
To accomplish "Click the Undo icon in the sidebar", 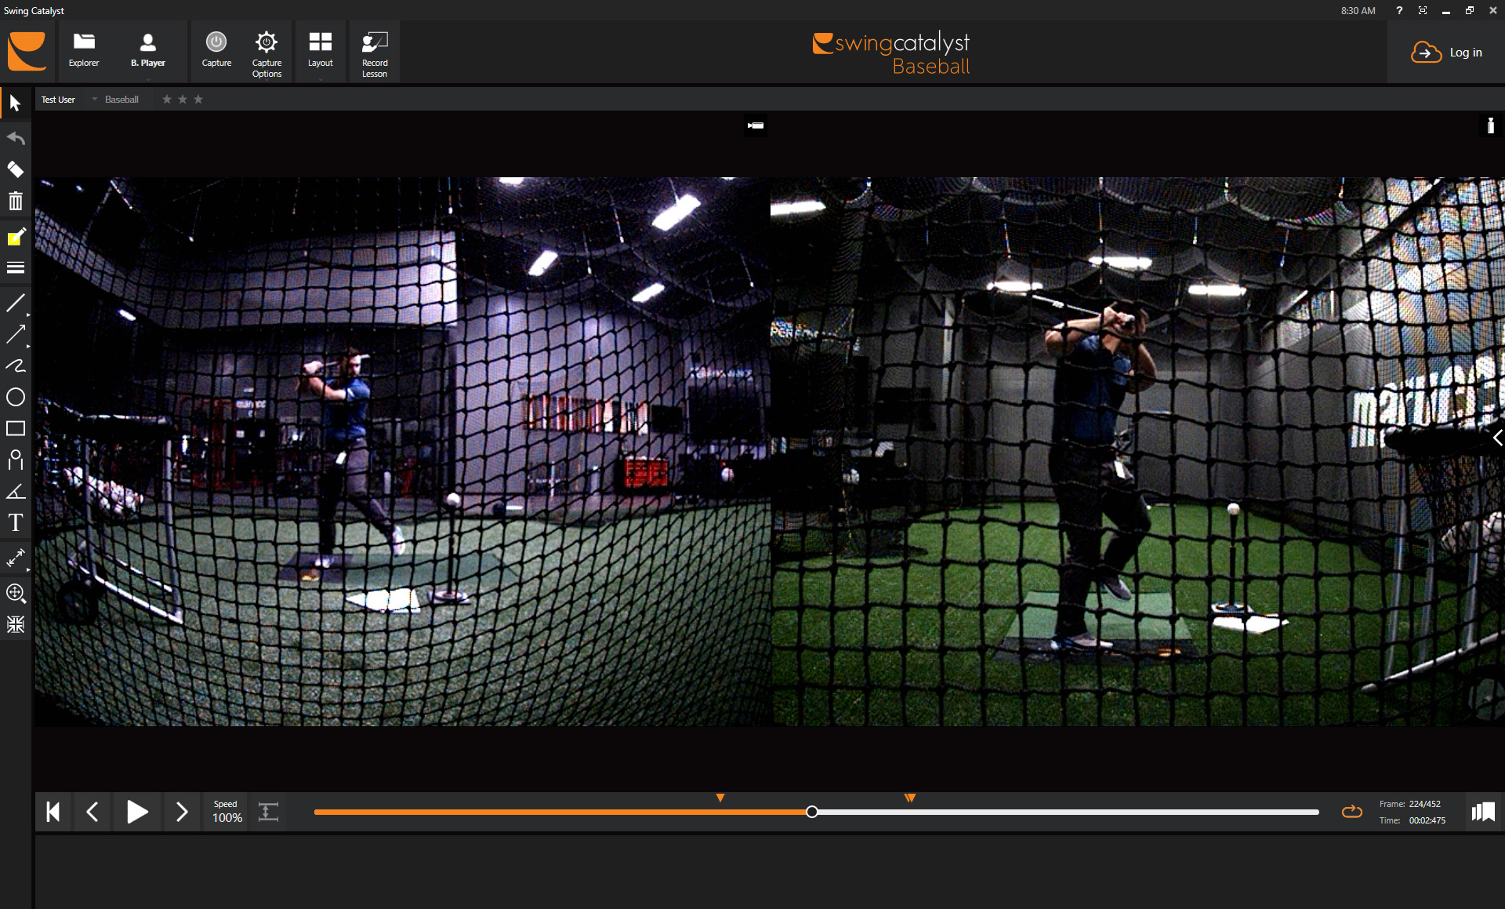I will coord(16,137).
